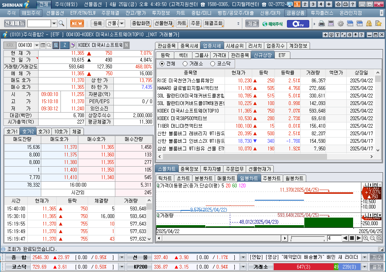Open stock code 004100 dropdown arrow

tap(37, 45)
